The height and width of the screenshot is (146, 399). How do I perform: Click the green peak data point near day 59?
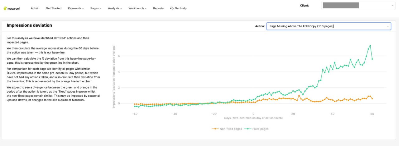click(x=370, y=46)
